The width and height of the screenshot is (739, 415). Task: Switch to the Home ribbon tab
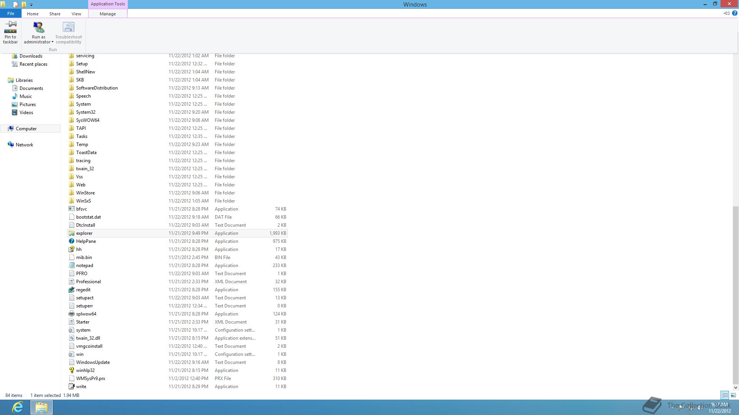pos(33,14)
